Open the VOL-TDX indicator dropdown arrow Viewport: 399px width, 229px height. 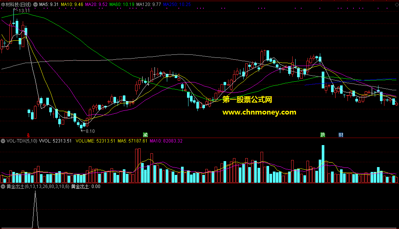3,141
